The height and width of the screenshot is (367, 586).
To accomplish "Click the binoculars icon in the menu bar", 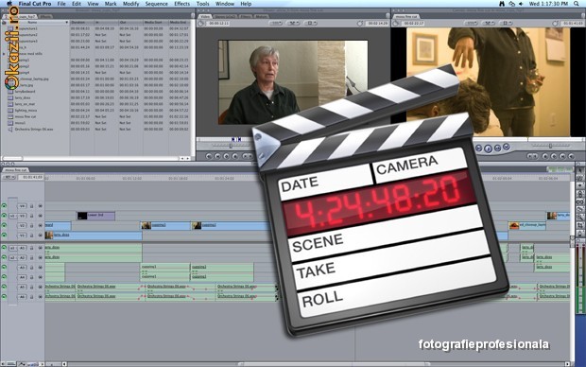I will [502, 4].
